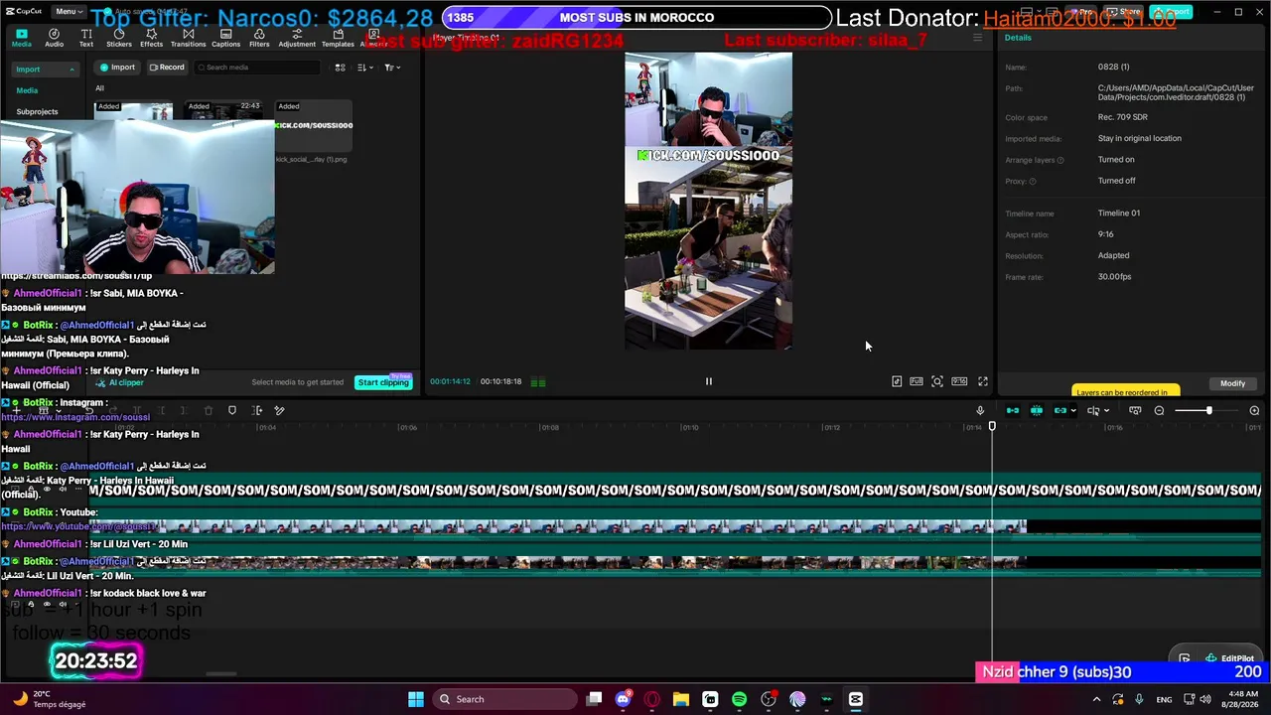Click the Import media button
1271x715 pixels.
(x=117, y=68)
